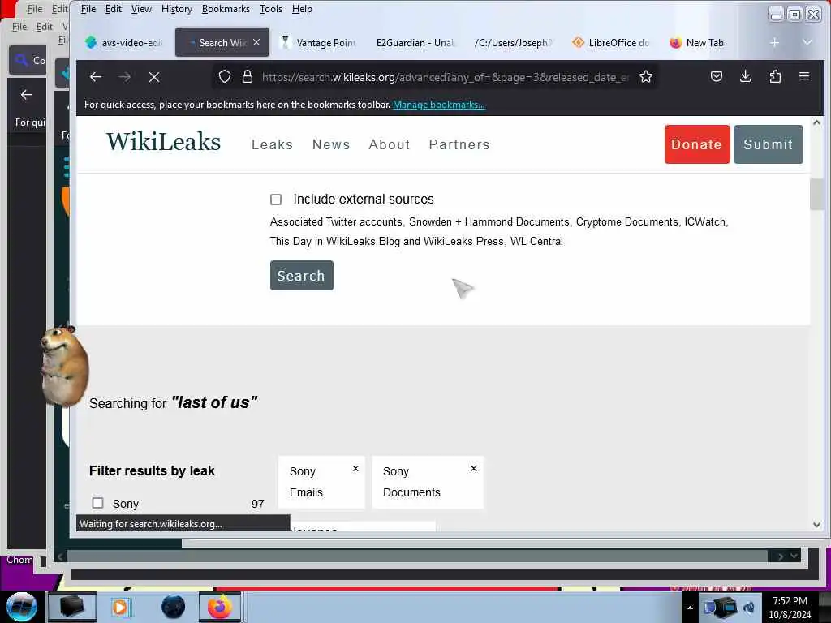
Task: Click back arrow in background window
Action: (x=27, y=95)
